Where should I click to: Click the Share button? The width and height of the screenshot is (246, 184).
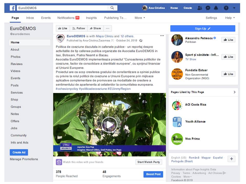(95, 28)
